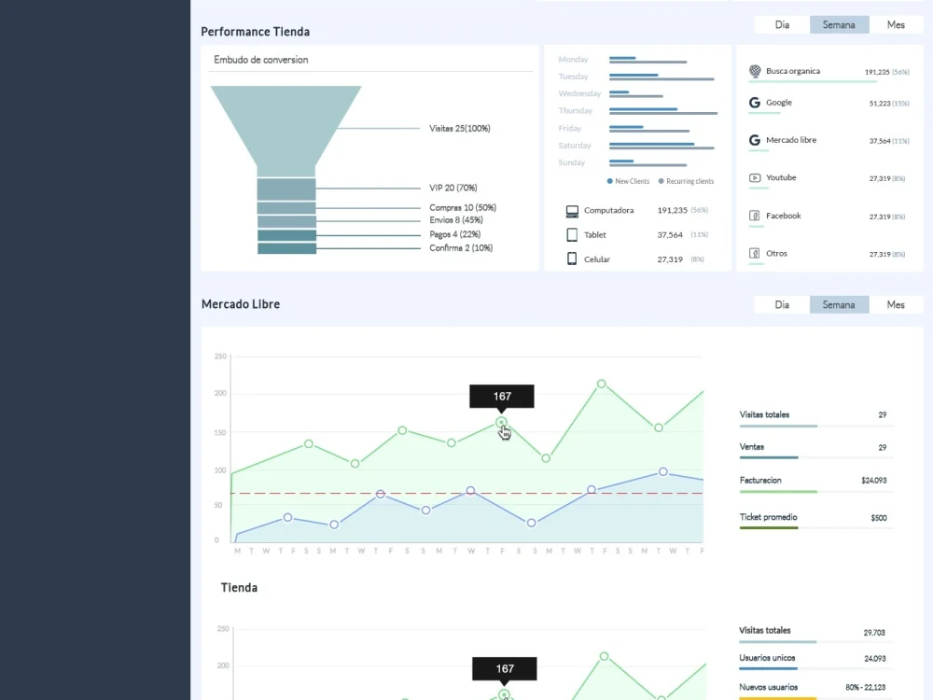Click the Facturacion $24,093 value
The image size is (933, 700).
point(872,480)
